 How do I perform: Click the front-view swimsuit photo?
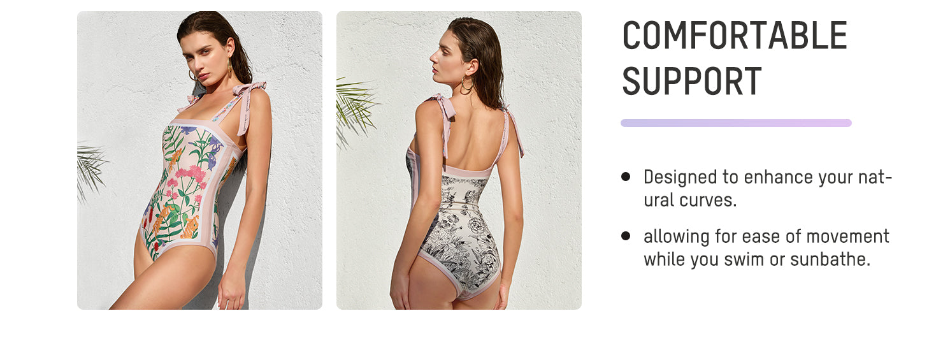(199, 160)
